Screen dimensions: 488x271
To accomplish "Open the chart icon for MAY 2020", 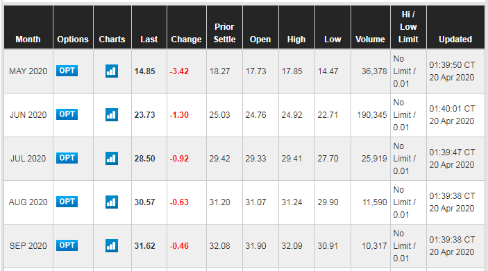I will click(x=112, y=71).
